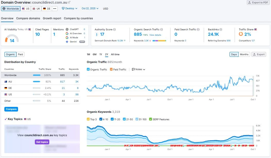Uncheck Organic Traffic on the chart legend
271x158 pixels.
tap(88, 69)
